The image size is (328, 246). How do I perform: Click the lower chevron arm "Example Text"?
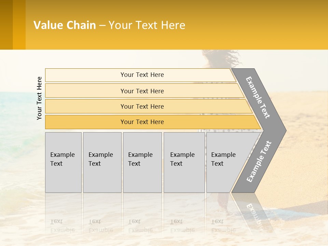(x=259, y=162)
